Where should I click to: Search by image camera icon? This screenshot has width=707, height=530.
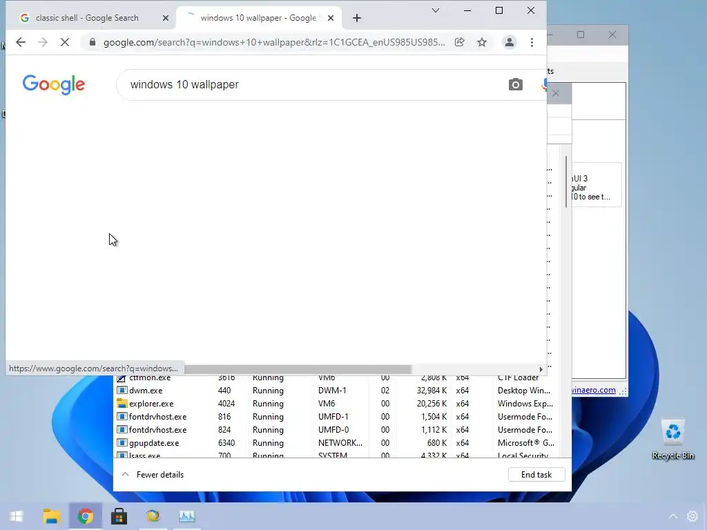point(515,84)
